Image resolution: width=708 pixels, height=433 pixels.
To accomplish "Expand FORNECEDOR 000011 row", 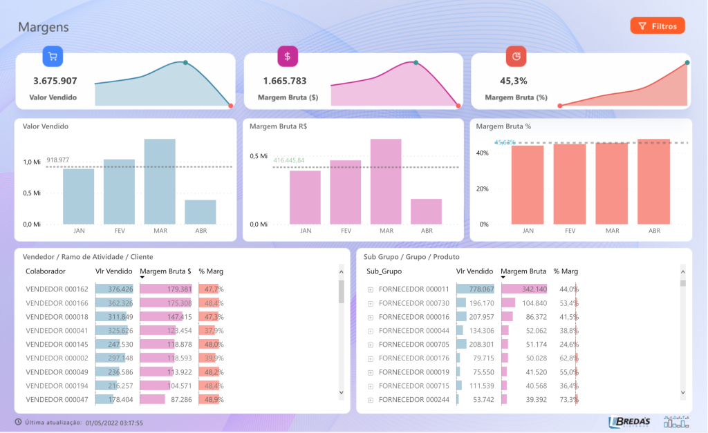I will [371, 289].
